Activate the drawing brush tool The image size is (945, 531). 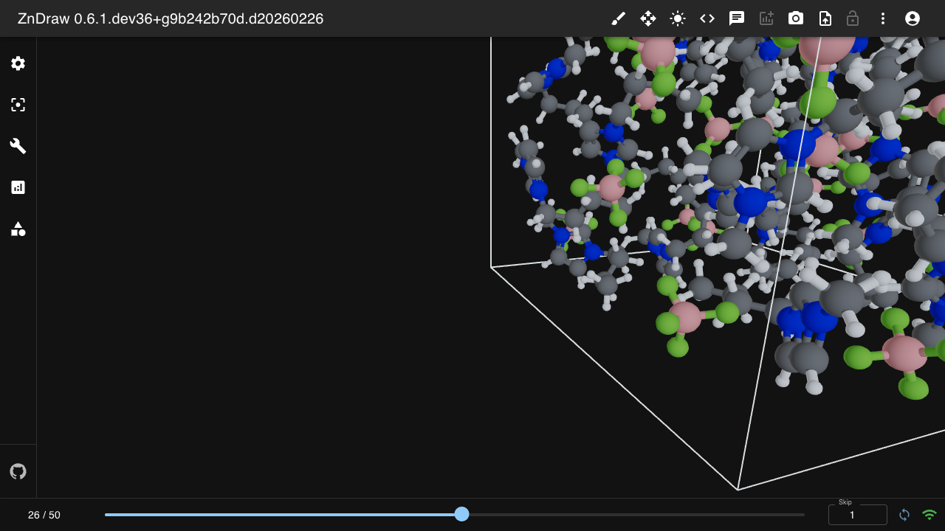[x=619, y=18]
